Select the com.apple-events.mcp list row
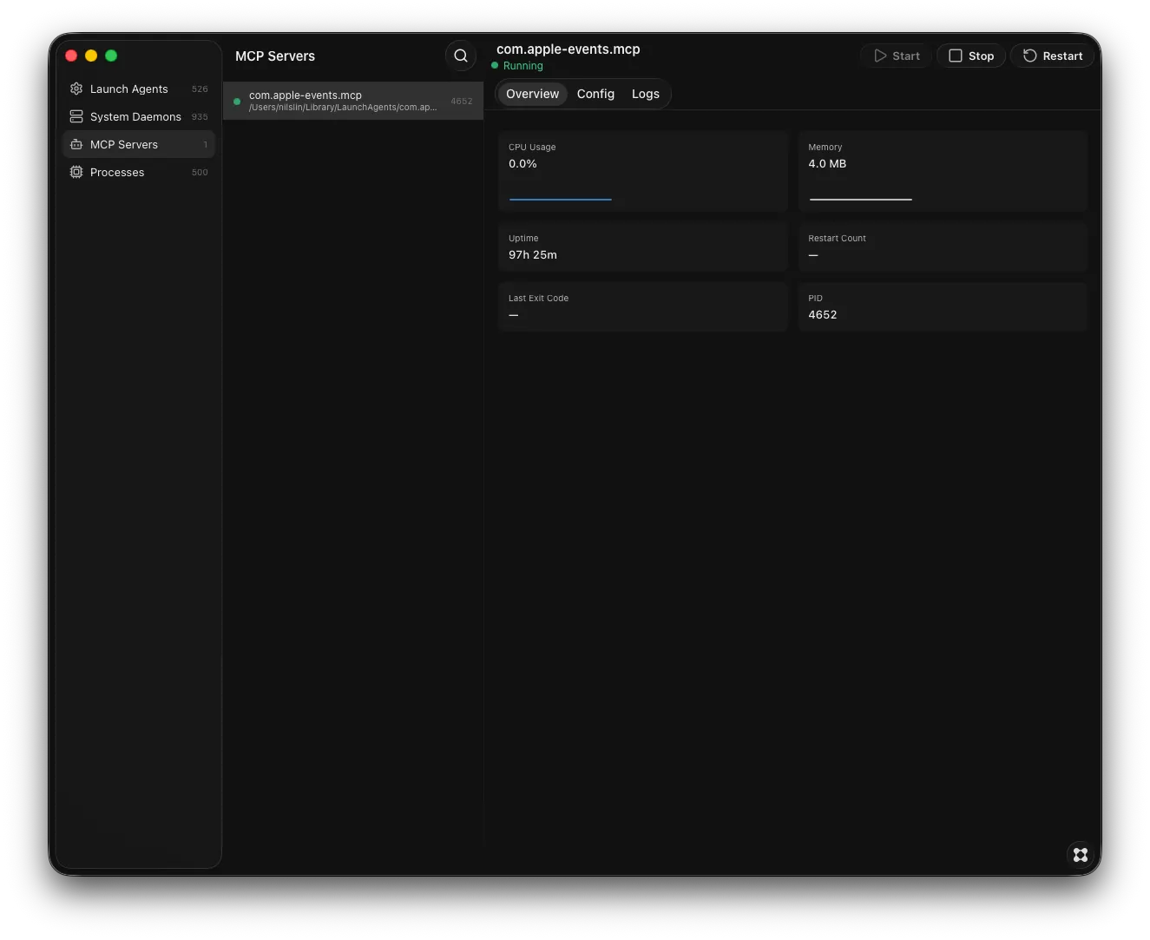 click(353, 101)
